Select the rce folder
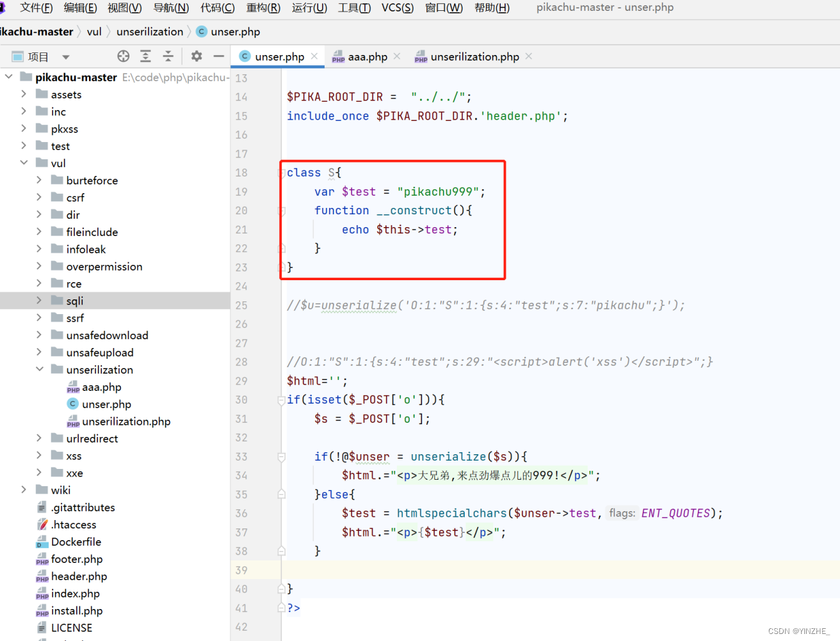840x641 pixels. [74, 284]
